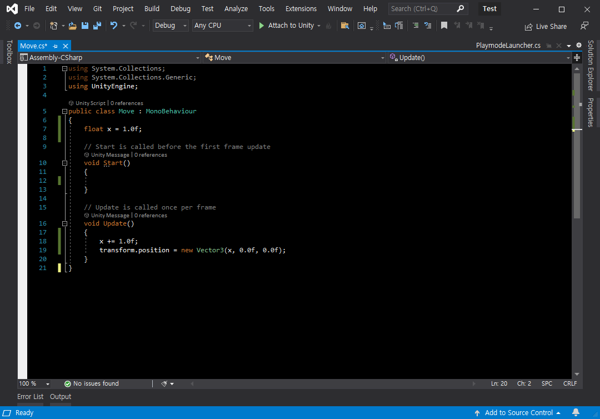
Task: Click the Redo arrow icon
Action: pos(133,26)
